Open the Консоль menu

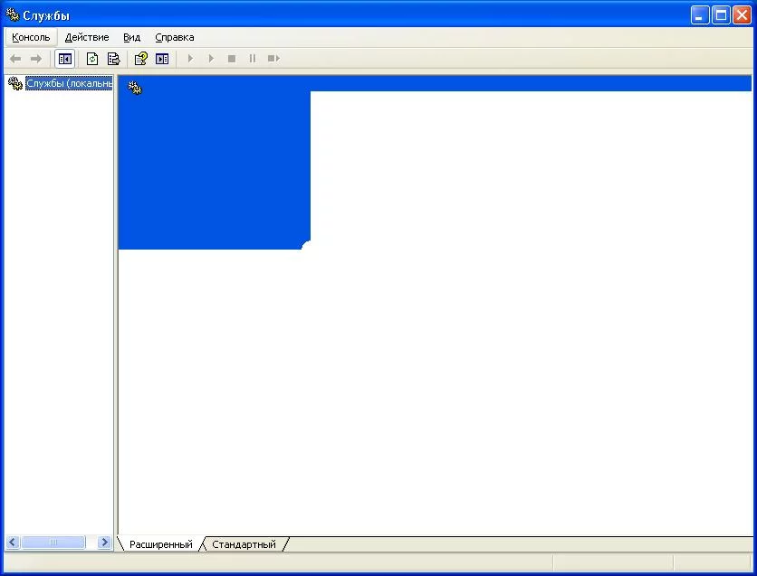[31, 37]
